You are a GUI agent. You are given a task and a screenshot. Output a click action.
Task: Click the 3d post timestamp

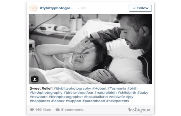click(x=83, y=8)
